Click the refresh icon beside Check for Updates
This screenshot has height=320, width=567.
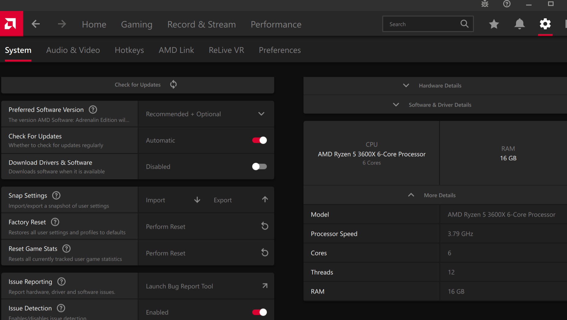173,84
